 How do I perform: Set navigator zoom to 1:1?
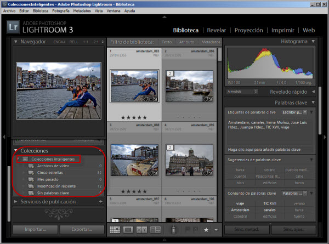(86, 42)
